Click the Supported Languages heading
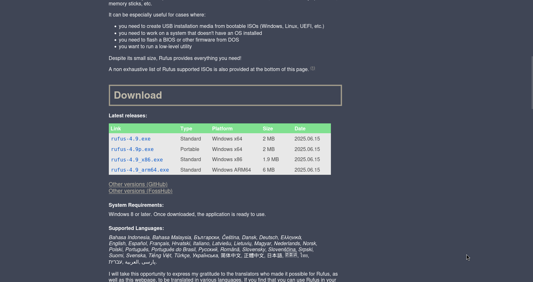533x282 pixels. point(136,228)
